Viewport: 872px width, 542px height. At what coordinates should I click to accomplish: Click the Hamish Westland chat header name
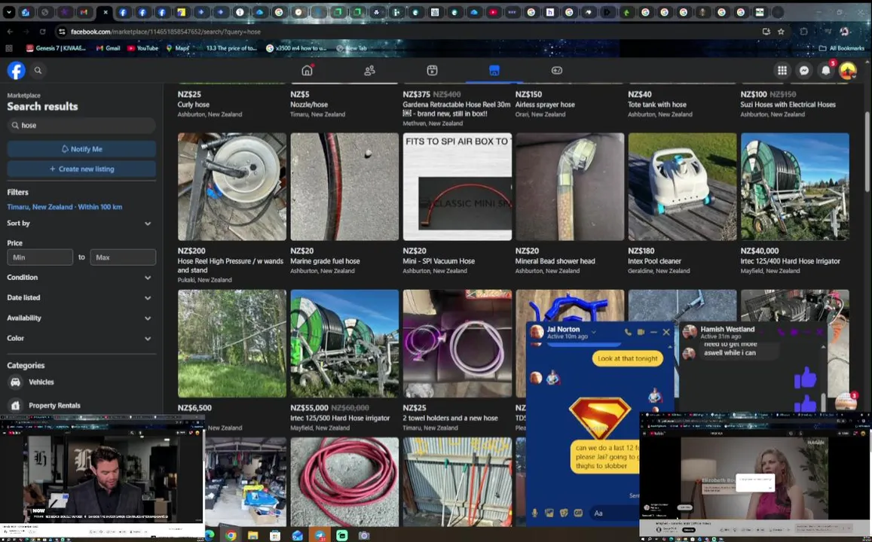click(727, 329)
